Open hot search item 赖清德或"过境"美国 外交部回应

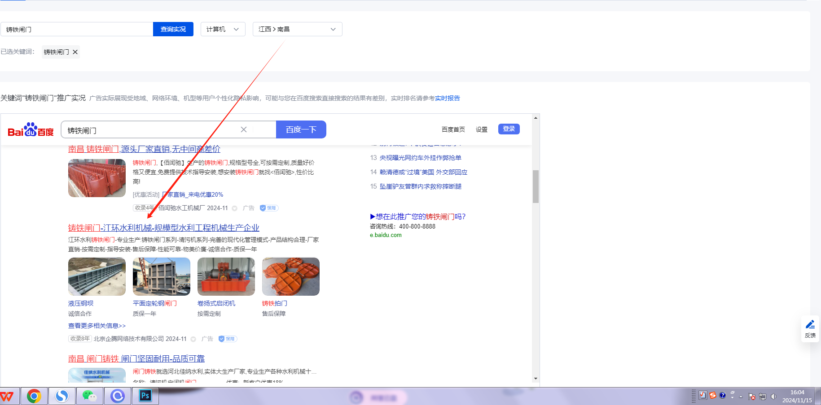[x=423, y=172]
